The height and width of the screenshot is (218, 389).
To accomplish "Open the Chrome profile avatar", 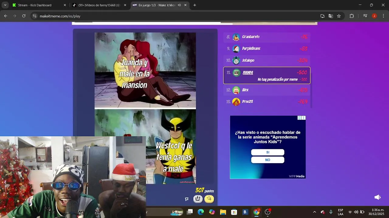I will pos(374,16).
